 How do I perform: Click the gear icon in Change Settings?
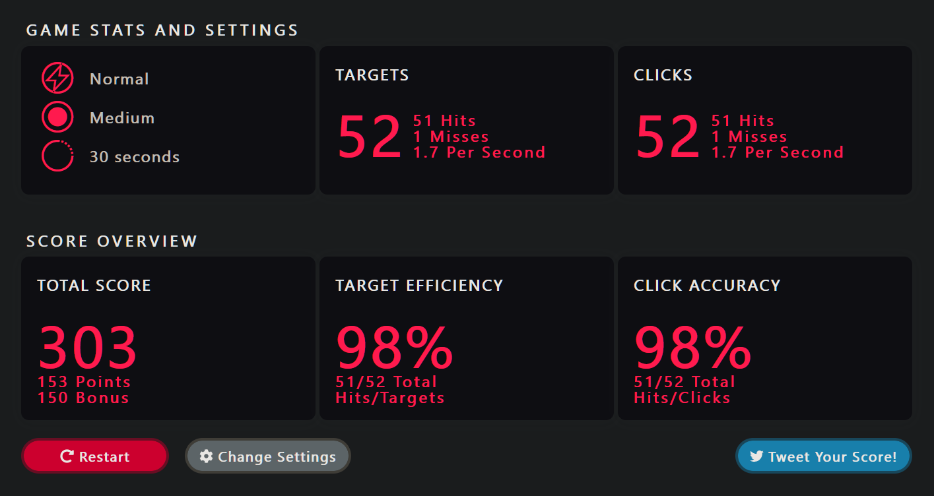(206, 456)
